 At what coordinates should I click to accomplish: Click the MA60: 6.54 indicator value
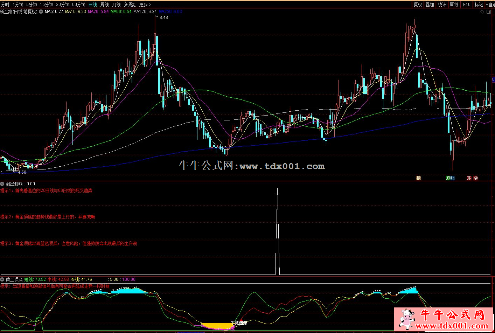tap(121, 12)
